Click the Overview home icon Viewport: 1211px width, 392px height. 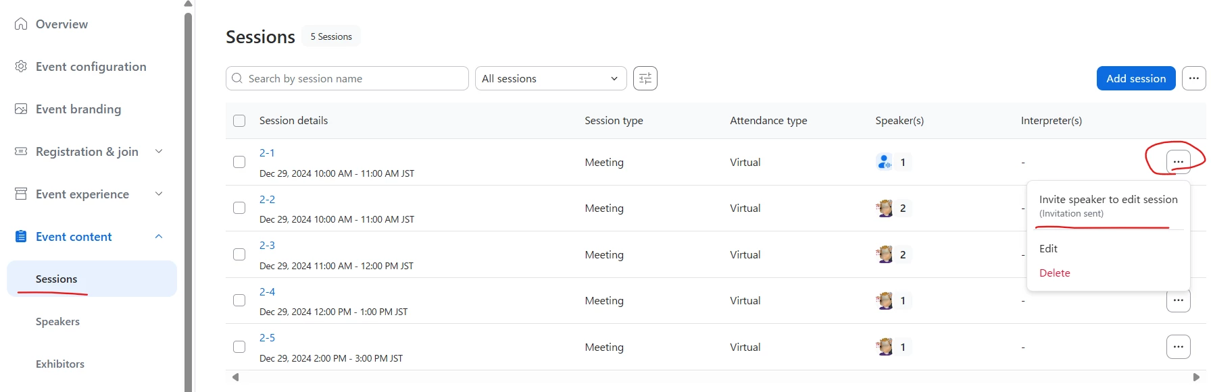21,24
